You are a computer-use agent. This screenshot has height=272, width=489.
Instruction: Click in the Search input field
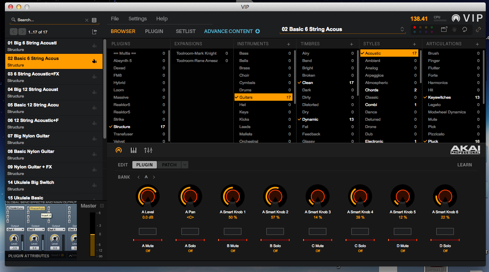[50, 20]
